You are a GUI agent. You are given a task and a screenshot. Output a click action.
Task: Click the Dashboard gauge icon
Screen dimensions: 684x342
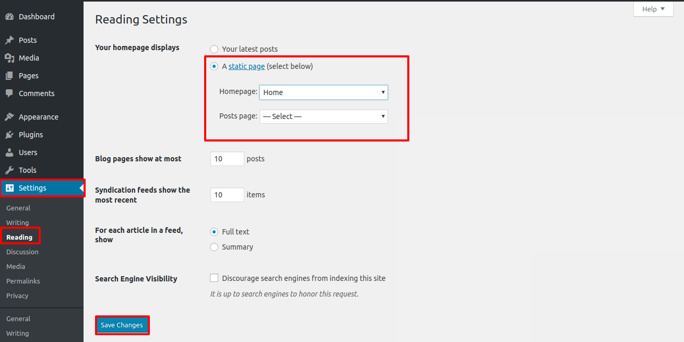pyautogui.click(x=9, y=17)
